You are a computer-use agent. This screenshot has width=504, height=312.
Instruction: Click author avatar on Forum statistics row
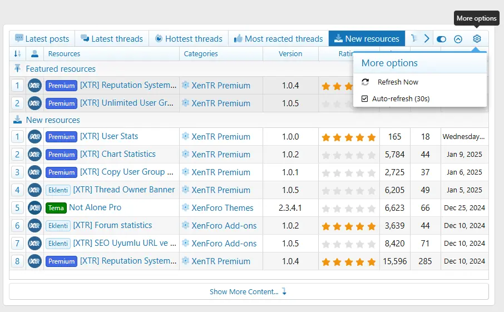click(x=34, y=226)
